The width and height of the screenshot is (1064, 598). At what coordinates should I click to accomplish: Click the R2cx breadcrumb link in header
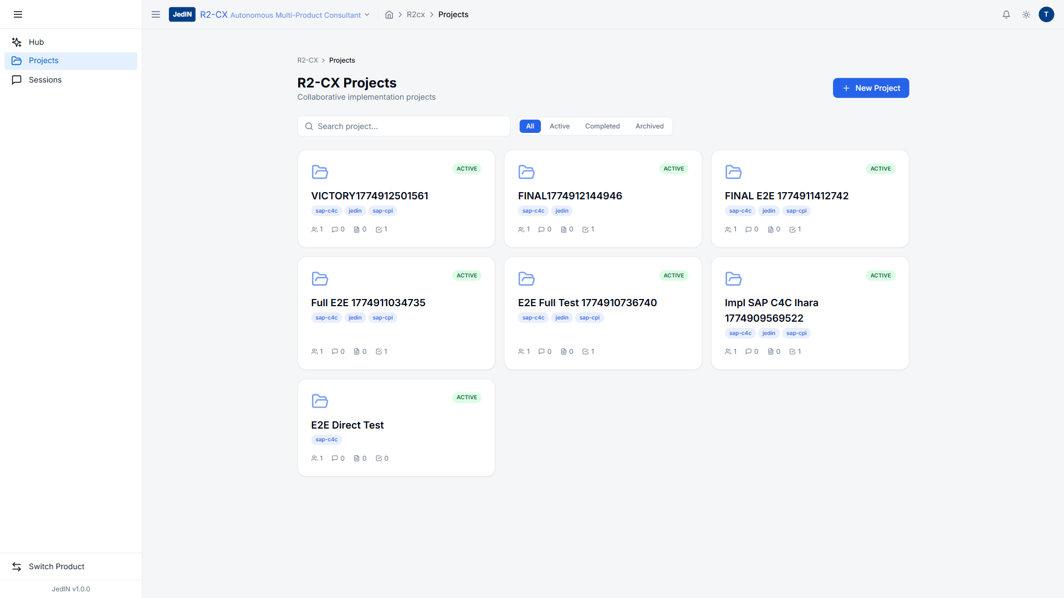[x=416, y=15]
